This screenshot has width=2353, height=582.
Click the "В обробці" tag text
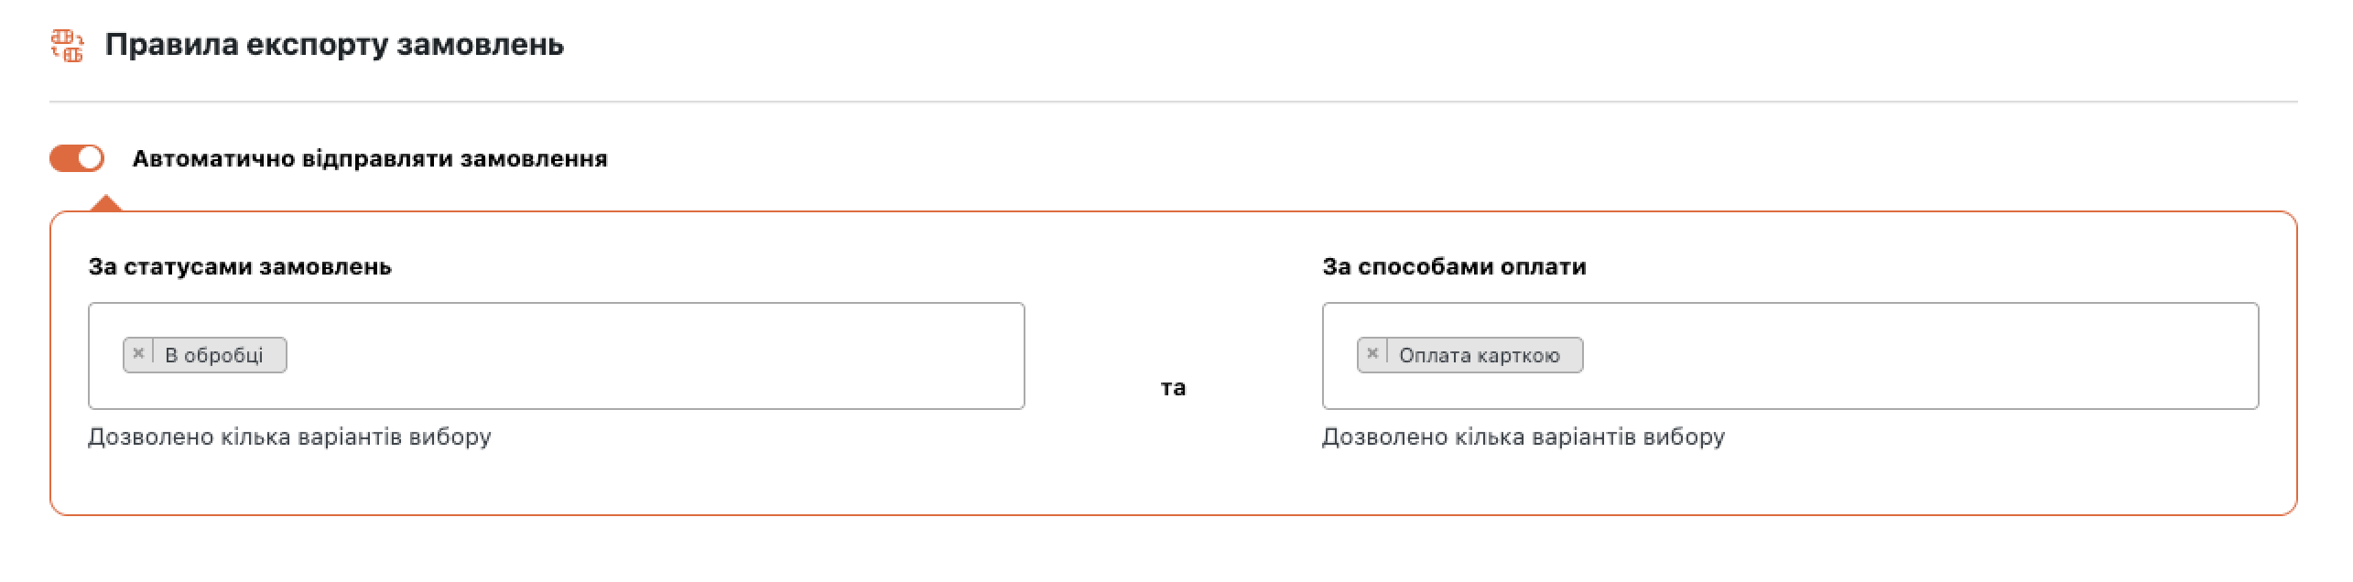214,355
